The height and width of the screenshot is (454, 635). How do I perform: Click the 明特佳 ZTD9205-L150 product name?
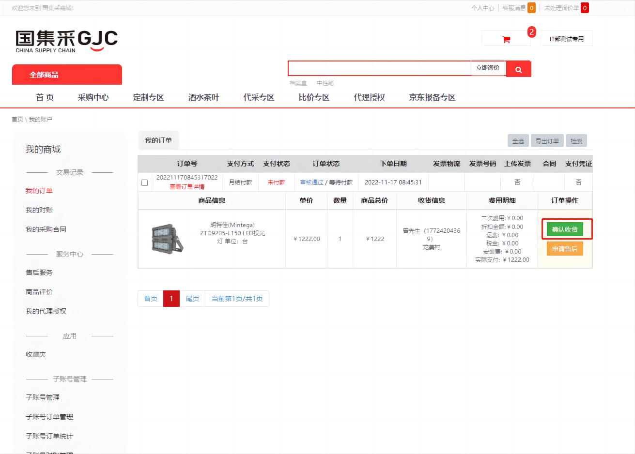tap(232, 233)
